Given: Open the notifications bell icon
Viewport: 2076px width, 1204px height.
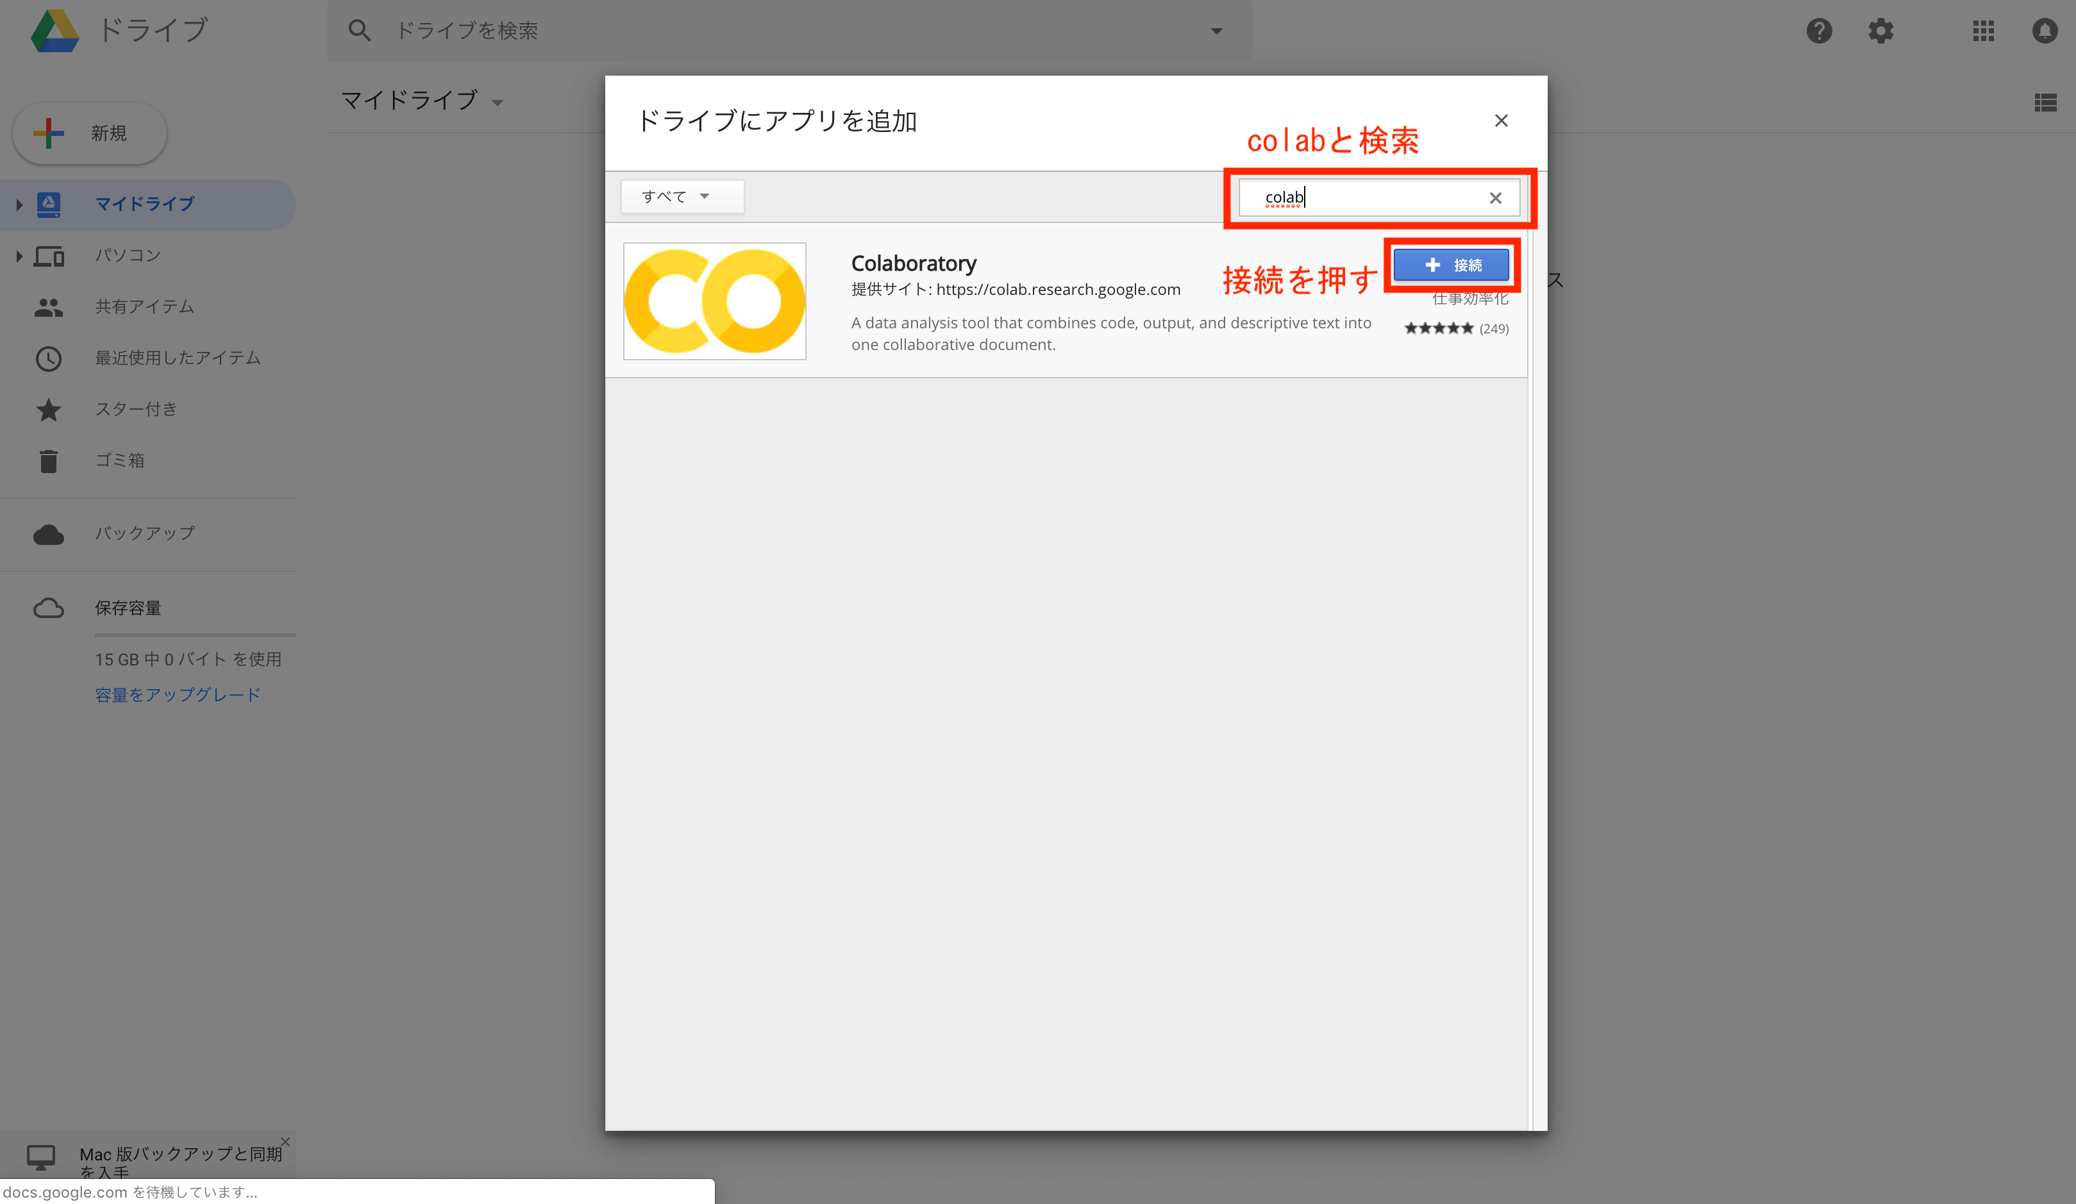Looking at the screenshot, I should click(x=2045, y=31).
